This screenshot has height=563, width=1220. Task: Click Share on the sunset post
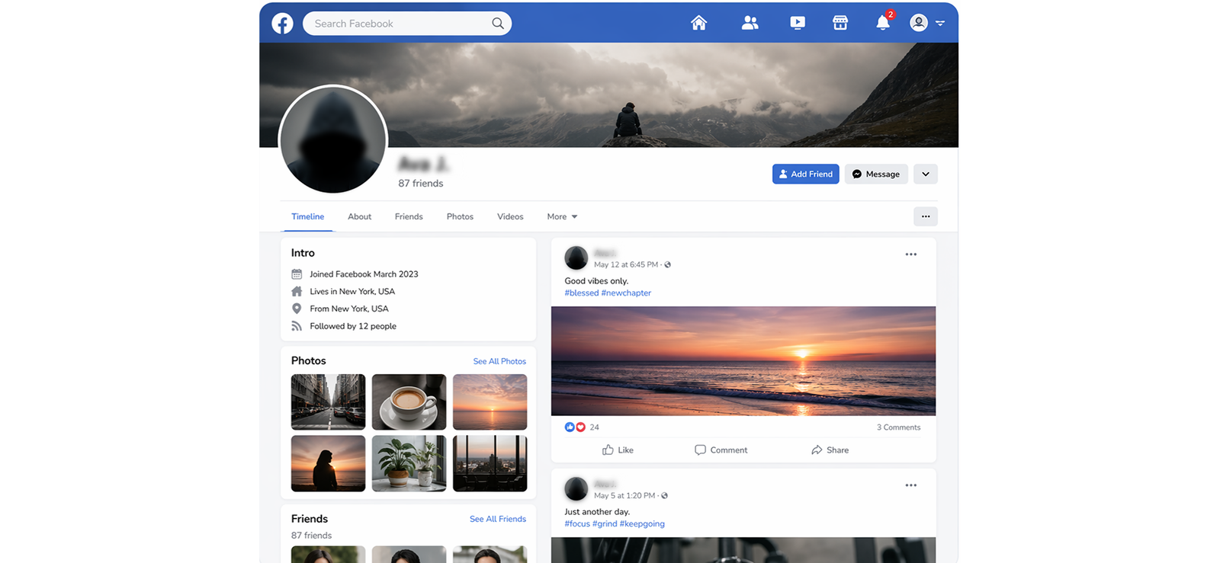(x=830, y=450)
